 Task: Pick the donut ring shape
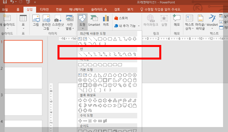[x=90, y=85]
